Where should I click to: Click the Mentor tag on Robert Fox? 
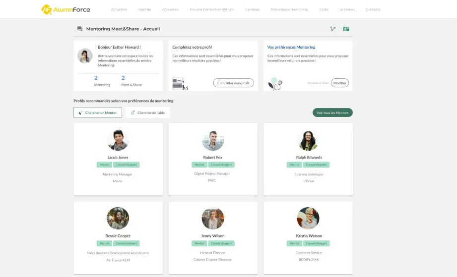pos(199,165)
